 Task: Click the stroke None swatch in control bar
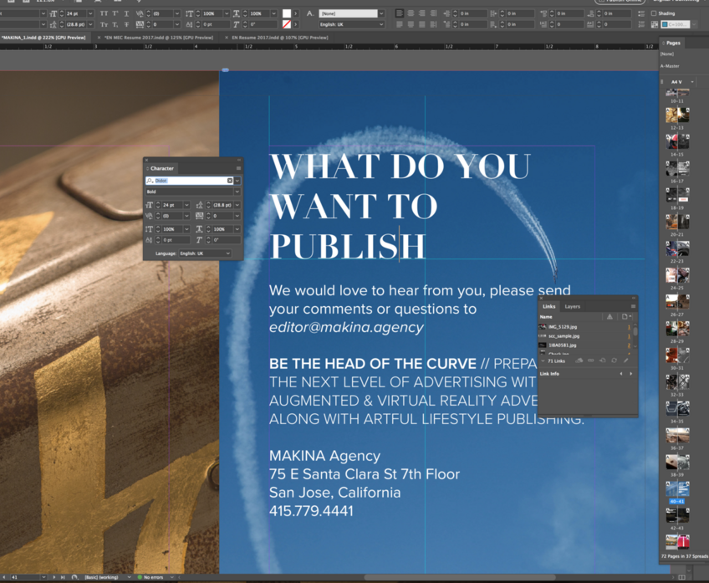[287, 24]
